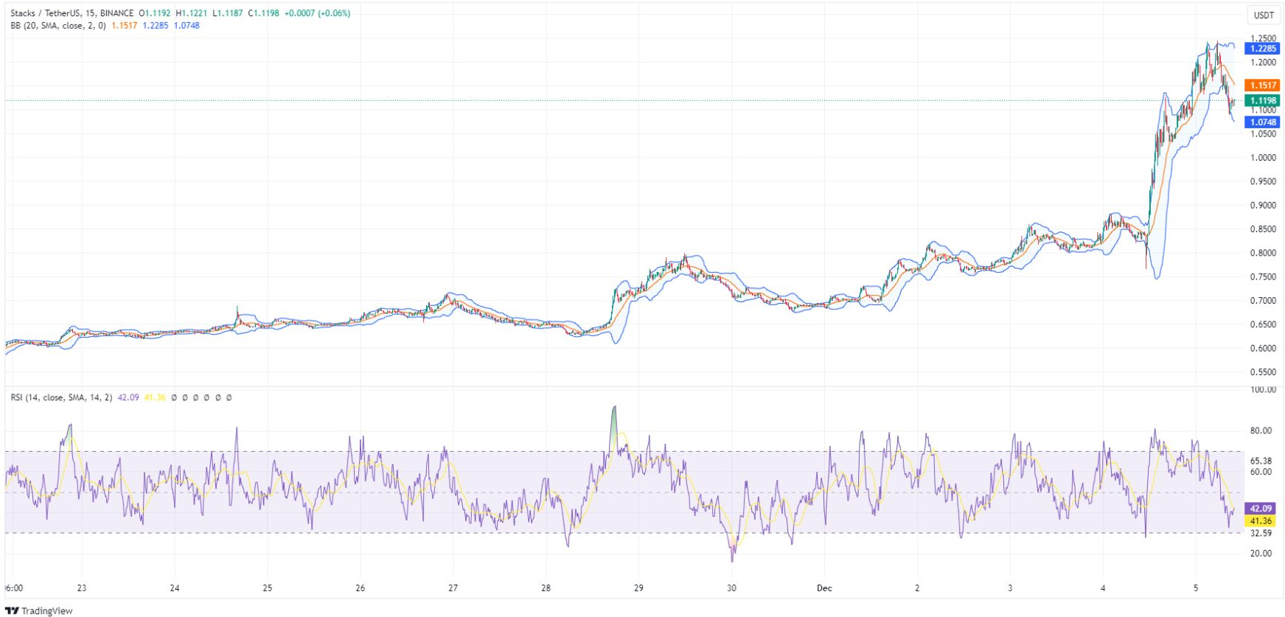The height and width of the screenshot is (617, 1285).
Task: Click the 30 date on time axis
Action: 731,588
